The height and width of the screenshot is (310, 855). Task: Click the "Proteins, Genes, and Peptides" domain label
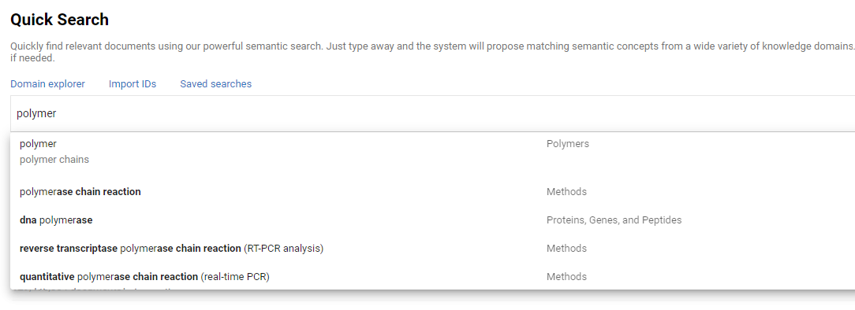point(614,220)
